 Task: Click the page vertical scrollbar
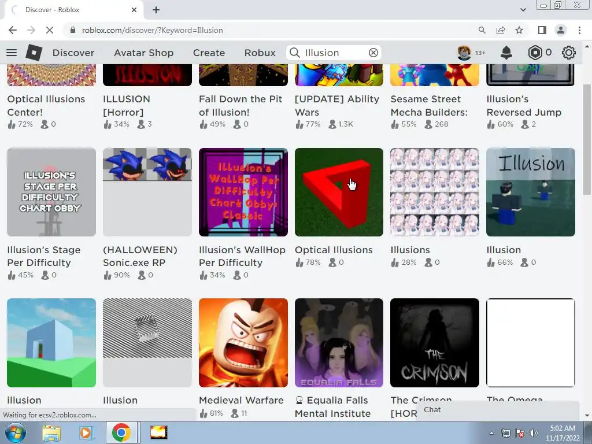click(587, 140)
